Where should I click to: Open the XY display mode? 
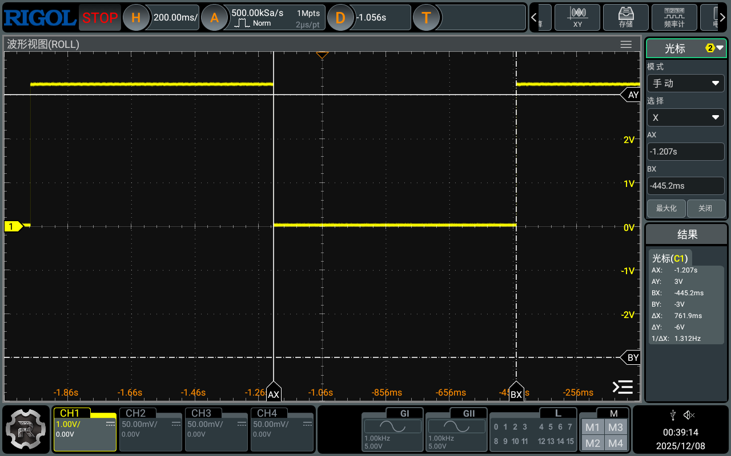pyautogui.click(x=577, y=17)
